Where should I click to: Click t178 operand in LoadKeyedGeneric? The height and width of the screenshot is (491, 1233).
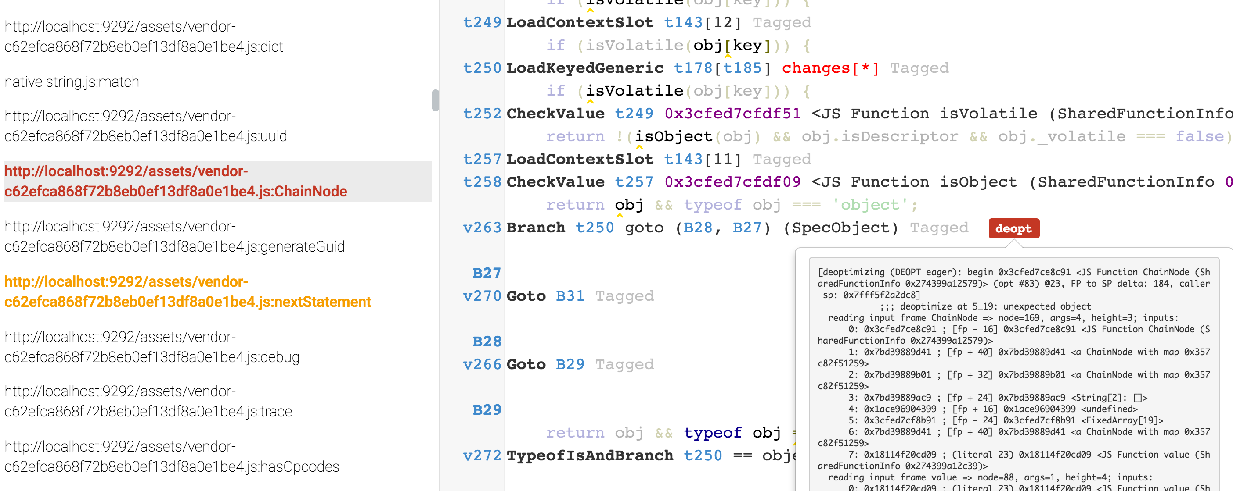pyautogui.click(x=693, y=68)
